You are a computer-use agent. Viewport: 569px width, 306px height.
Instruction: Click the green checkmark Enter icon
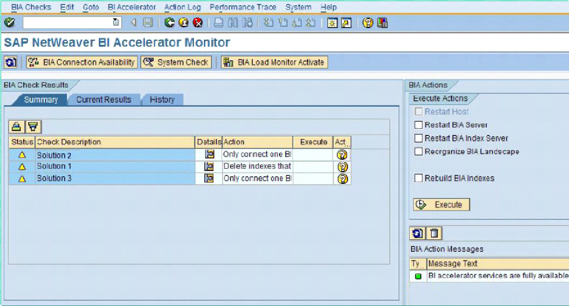10,23
